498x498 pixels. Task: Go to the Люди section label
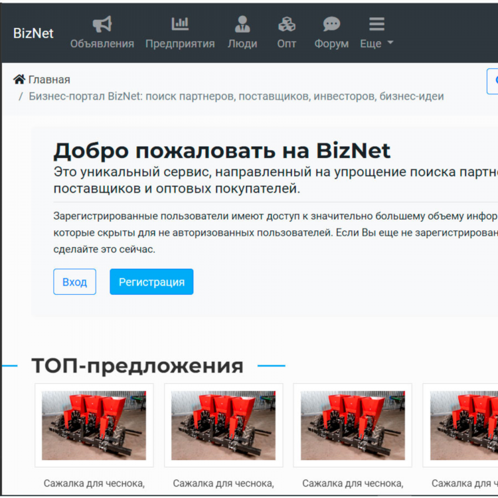click(242, 44)
